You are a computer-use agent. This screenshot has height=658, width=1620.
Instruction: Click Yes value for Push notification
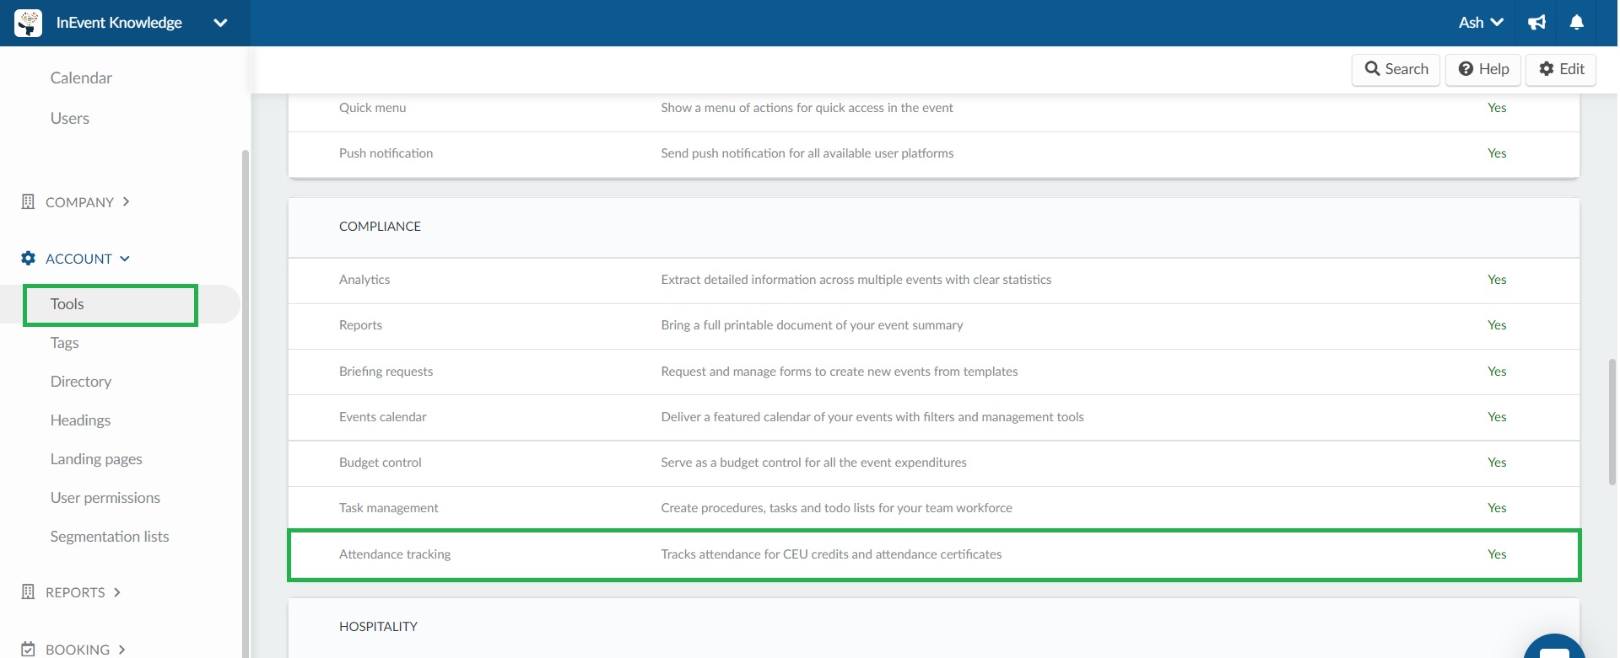pyautogui.click(x=1497, y=153)
